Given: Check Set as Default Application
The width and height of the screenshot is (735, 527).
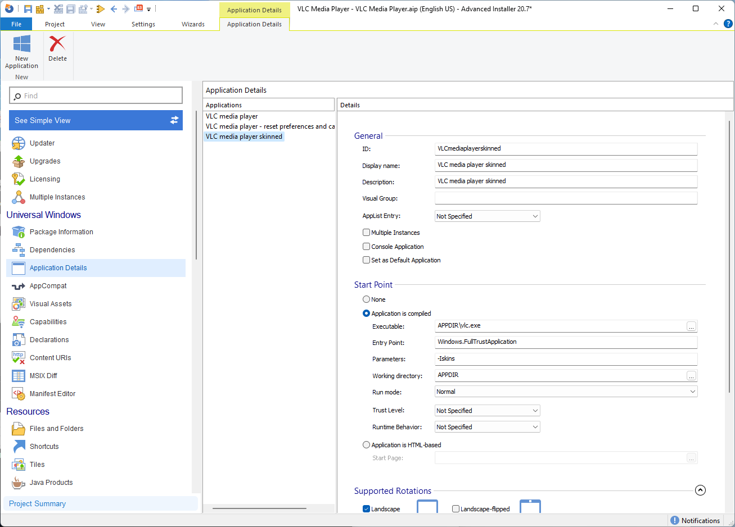Looking at the screenshot, I should pos(367,260).
